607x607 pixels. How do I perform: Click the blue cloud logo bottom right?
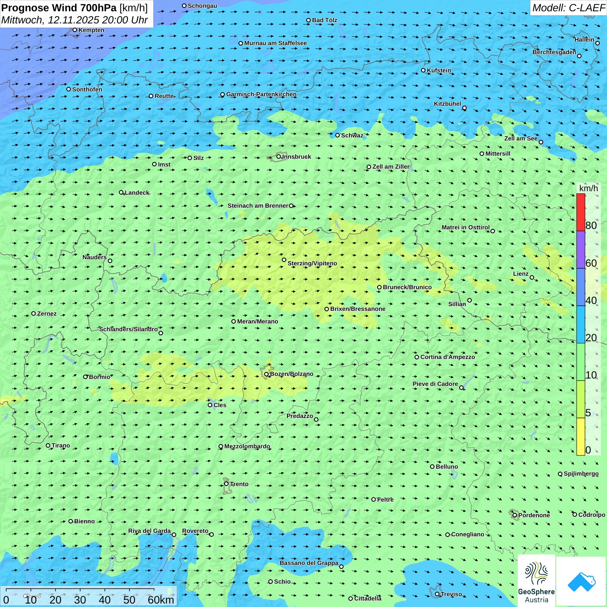click(581, 581)
